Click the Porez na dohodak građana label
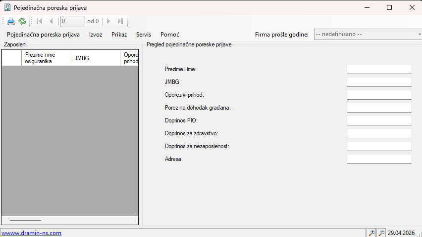 coord(198,108)
